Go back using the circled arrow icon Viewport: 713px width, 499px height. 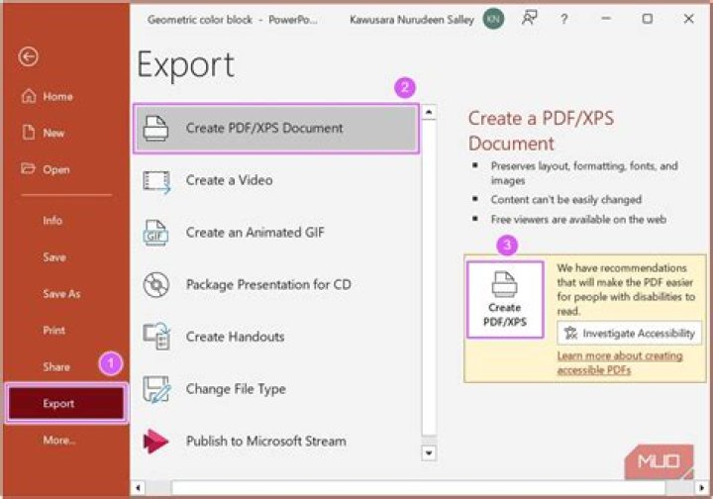(x=28, y=56)
